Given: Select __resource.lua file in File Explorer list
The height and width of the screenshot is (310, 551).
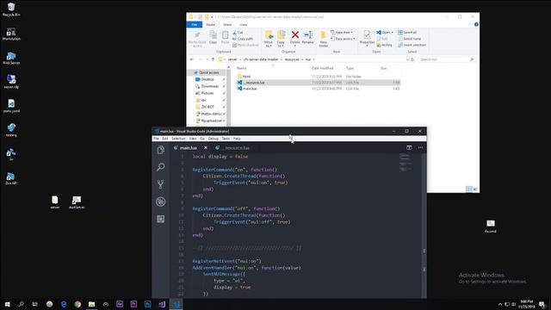Looking at the screenshot, I should (x=318, y=83).
